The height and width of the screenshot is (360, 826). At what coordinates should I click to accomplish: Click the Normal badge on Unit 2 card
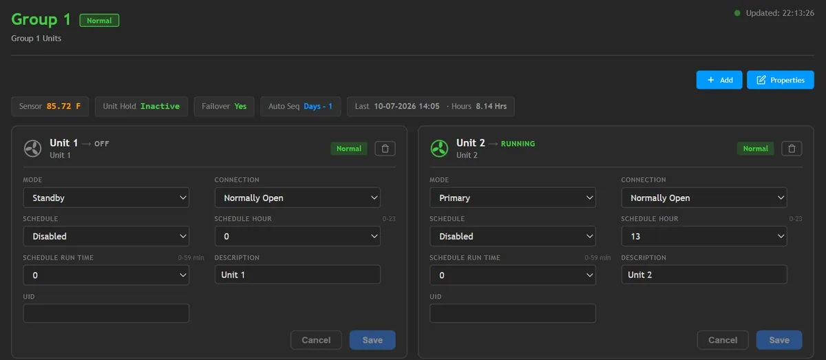pos(755,149)
